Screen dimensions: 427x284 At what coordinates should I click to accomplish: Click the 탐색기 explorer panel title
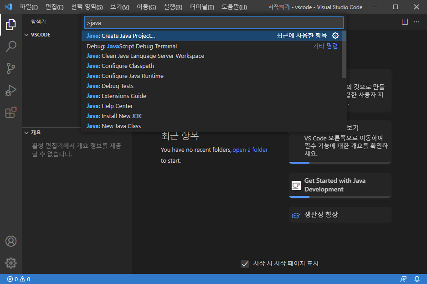38,22
